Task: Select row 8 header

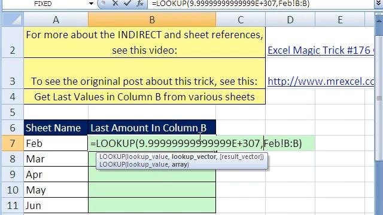Action: [13, 159]
